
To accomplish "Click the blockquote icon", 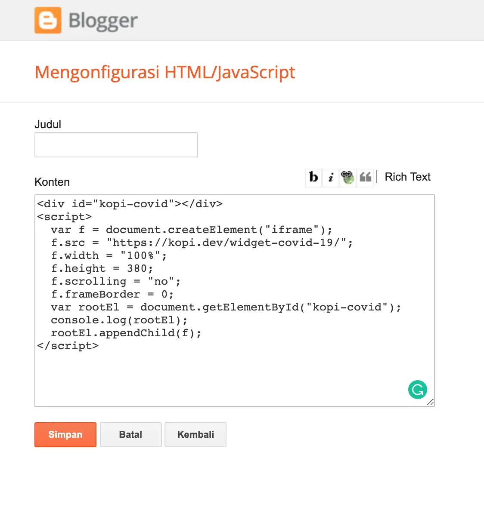I will point(365,177).
